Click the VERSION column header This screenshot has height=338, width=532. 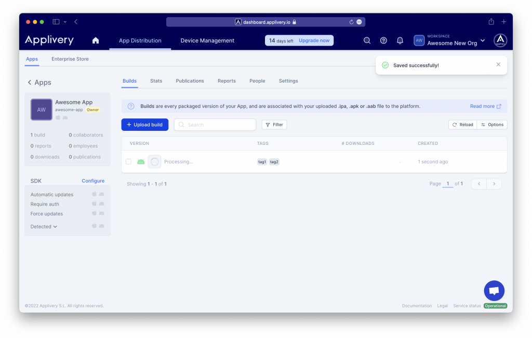click(x=139, y=143)
